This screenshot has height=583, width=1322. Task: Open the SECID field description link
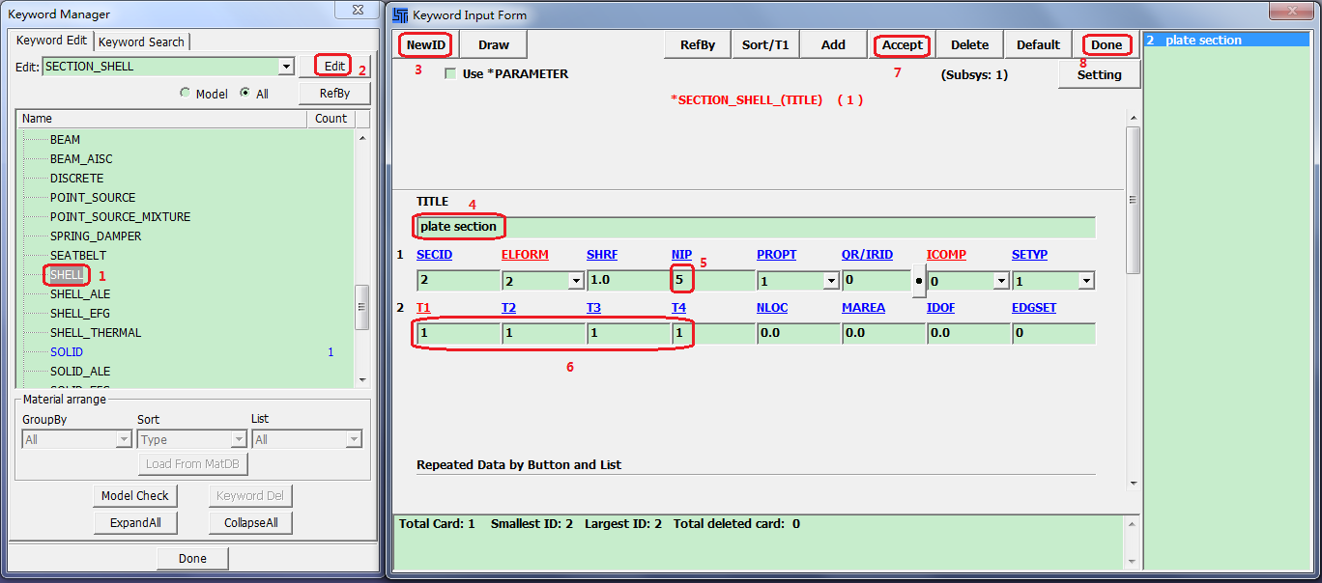point(435,254)
